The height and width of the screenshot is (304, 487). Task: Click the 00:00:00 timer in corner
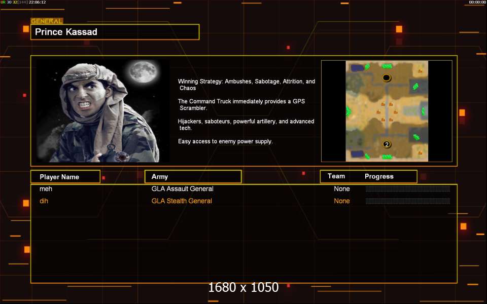[477, 2]
